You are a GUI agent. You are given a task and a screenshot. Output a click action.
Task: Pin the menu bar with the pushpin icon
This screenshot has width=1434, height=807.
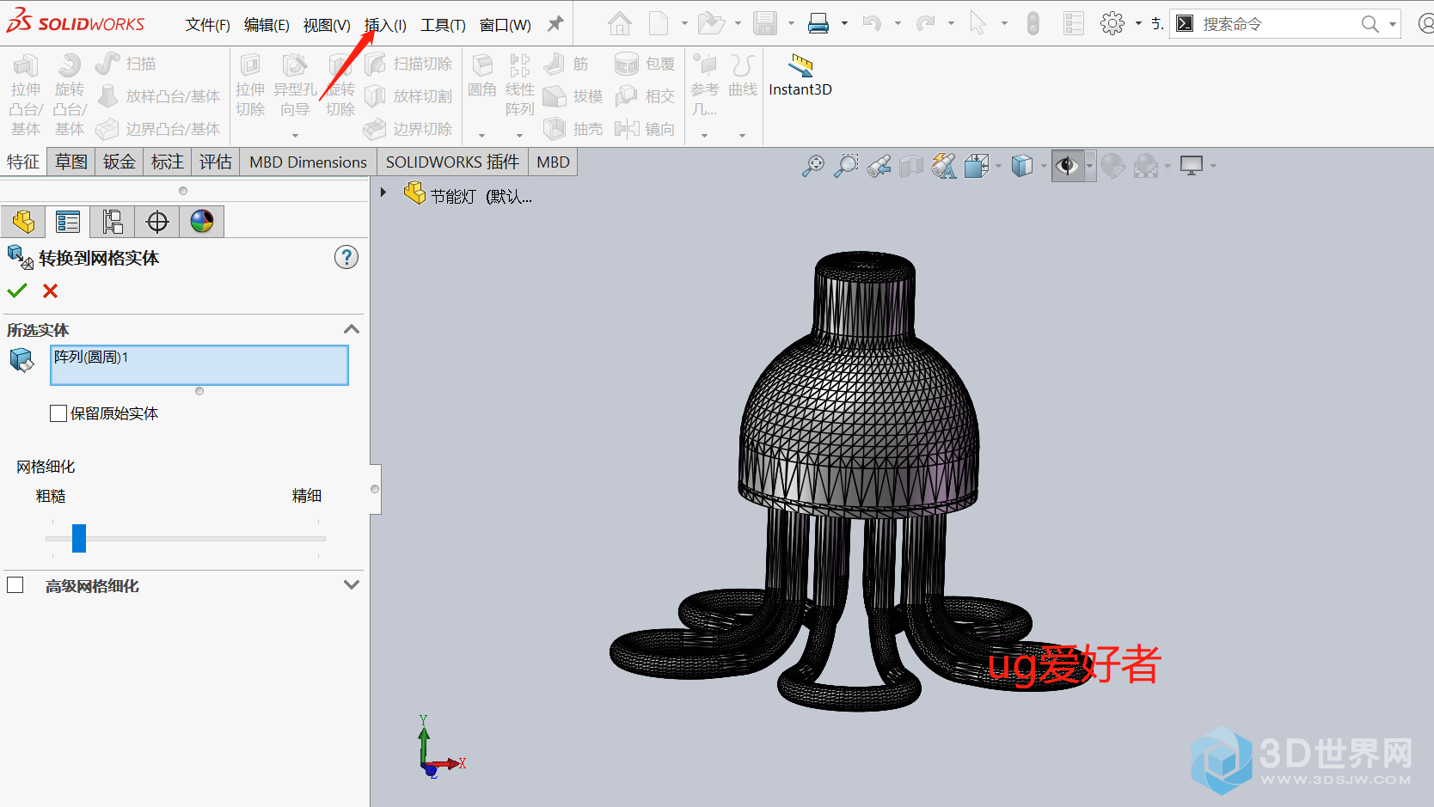coord(555,23)
